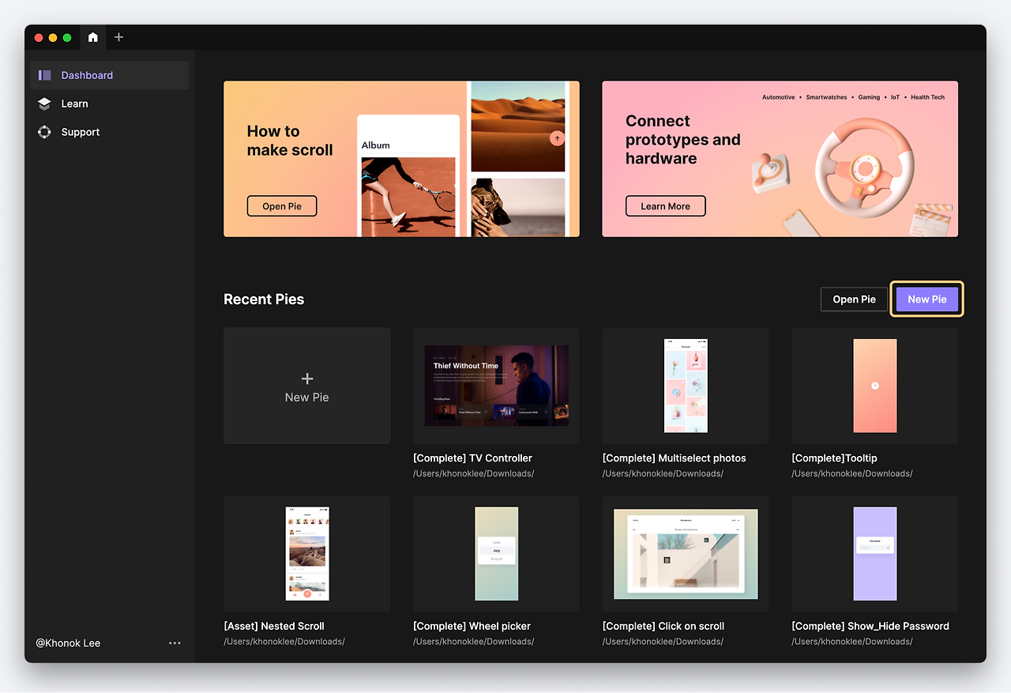Click the Automotive label on banner
Viewport: 1011px width, 693px height.
[779, 97]
